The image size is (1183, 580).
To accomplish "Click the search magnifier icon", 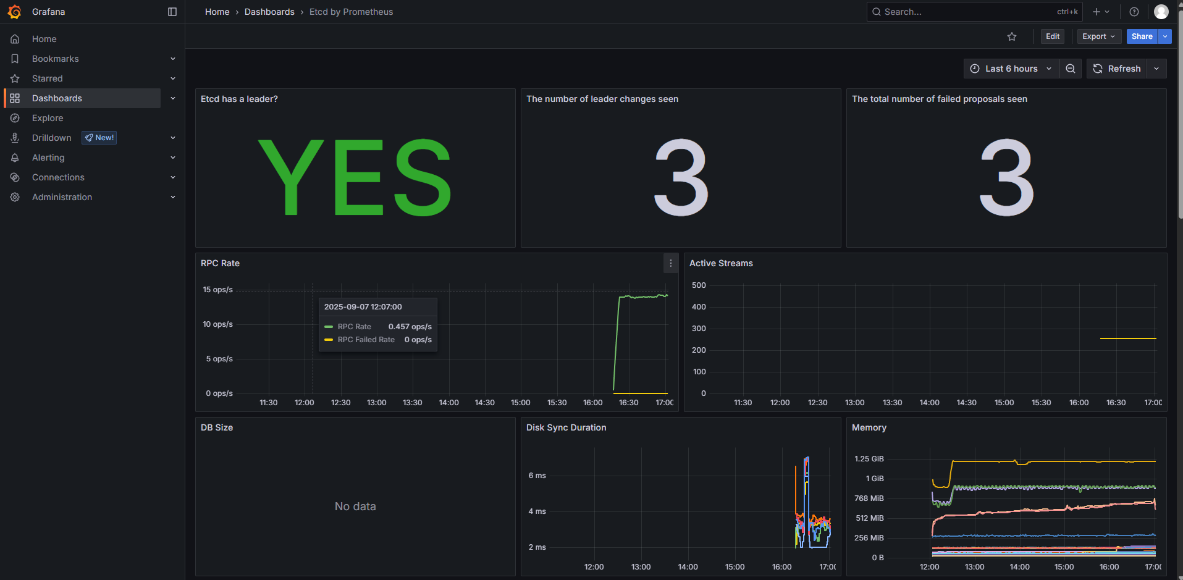I will (x=877, y=12).
